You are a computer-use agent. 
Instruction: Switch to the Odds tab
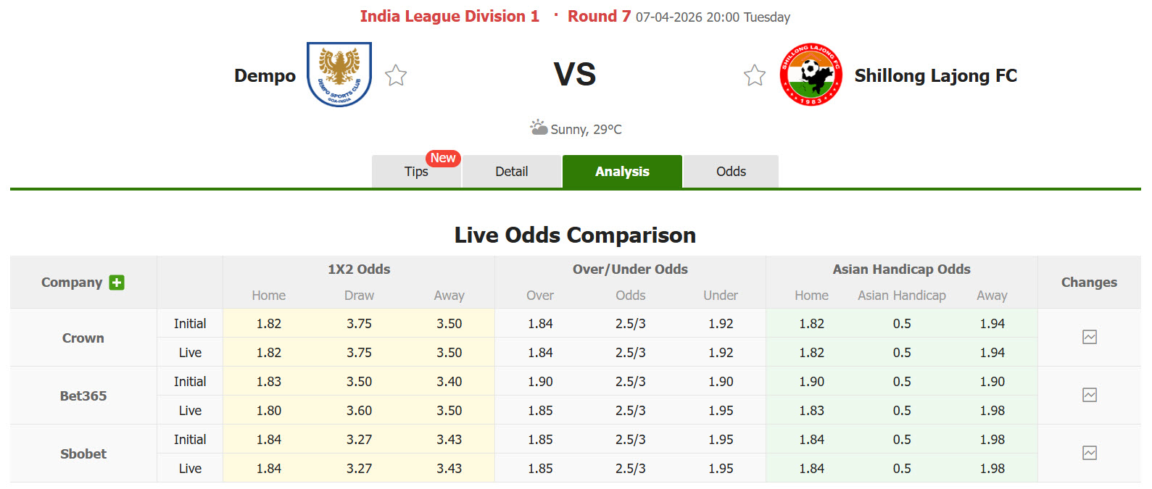click(x=729, y=171)
